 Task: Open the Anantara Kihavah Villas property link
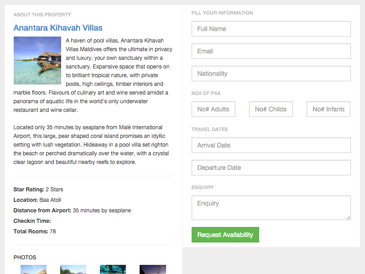58,28
